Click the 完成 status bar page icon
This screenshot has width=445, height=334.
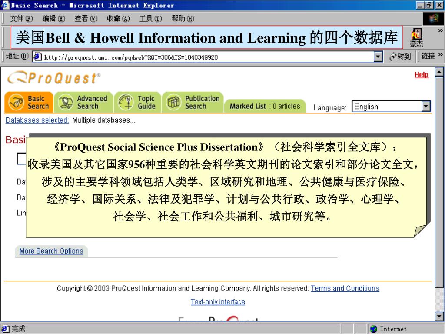[5, 329]
